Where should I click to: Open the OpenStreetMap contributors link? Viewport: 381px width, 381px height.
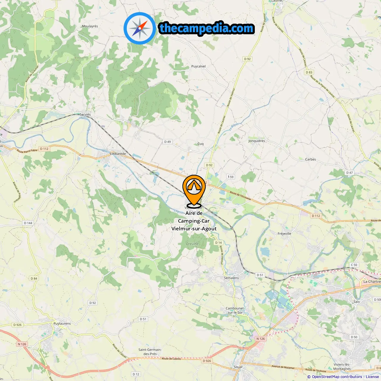337,377
